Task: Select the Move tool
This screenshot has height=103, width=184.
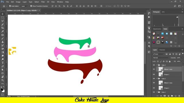Action: (3, 14)
